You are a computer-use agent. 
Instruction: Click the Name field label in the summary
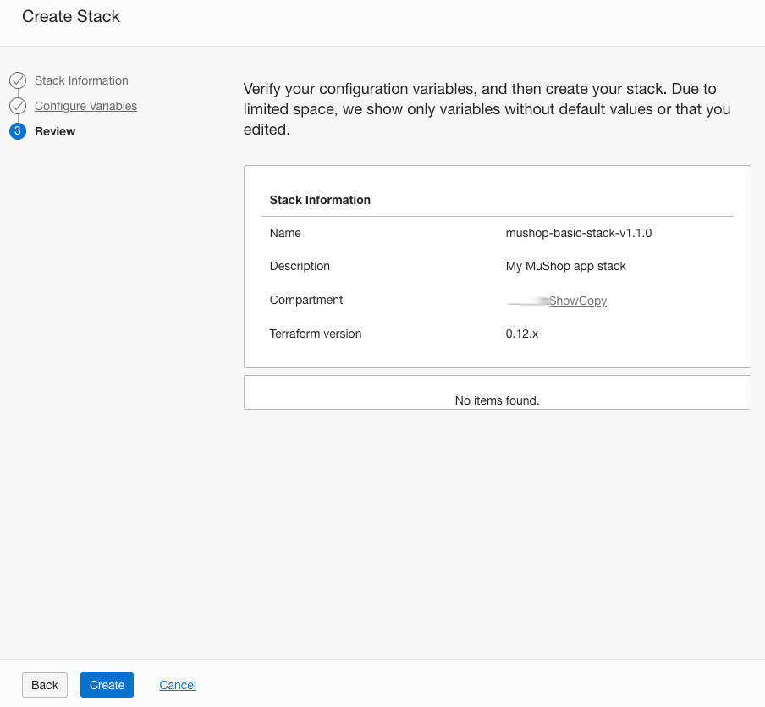285,233
